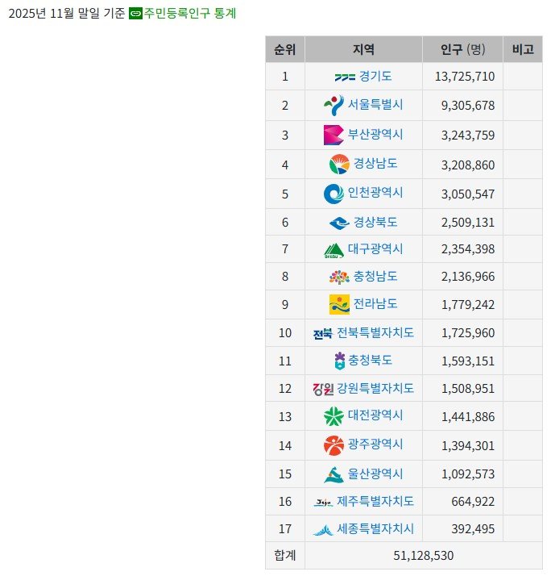The image size is (551, 580).
Task: Click the 순위 column header
Action: [285, 49]
